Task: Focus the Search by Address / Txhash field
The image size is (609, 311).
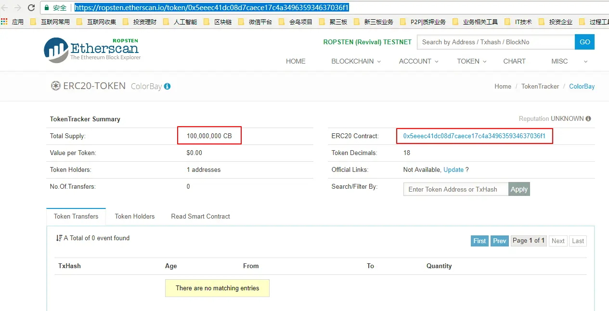Action: pos(496,42)
